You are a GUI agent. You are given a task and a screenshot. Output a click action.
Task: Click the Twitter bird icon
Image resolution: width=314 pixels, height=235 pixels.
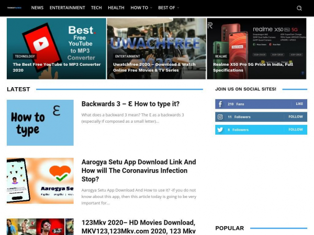coord(220,130)
